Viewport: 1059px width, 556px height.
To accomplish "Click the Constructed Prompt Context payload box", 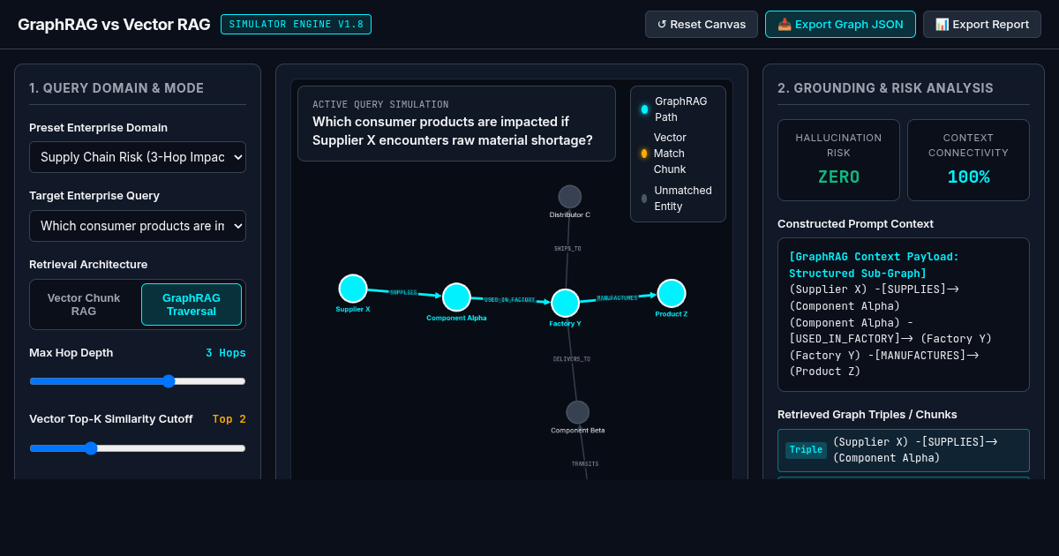I will click(x=904, y=314).
